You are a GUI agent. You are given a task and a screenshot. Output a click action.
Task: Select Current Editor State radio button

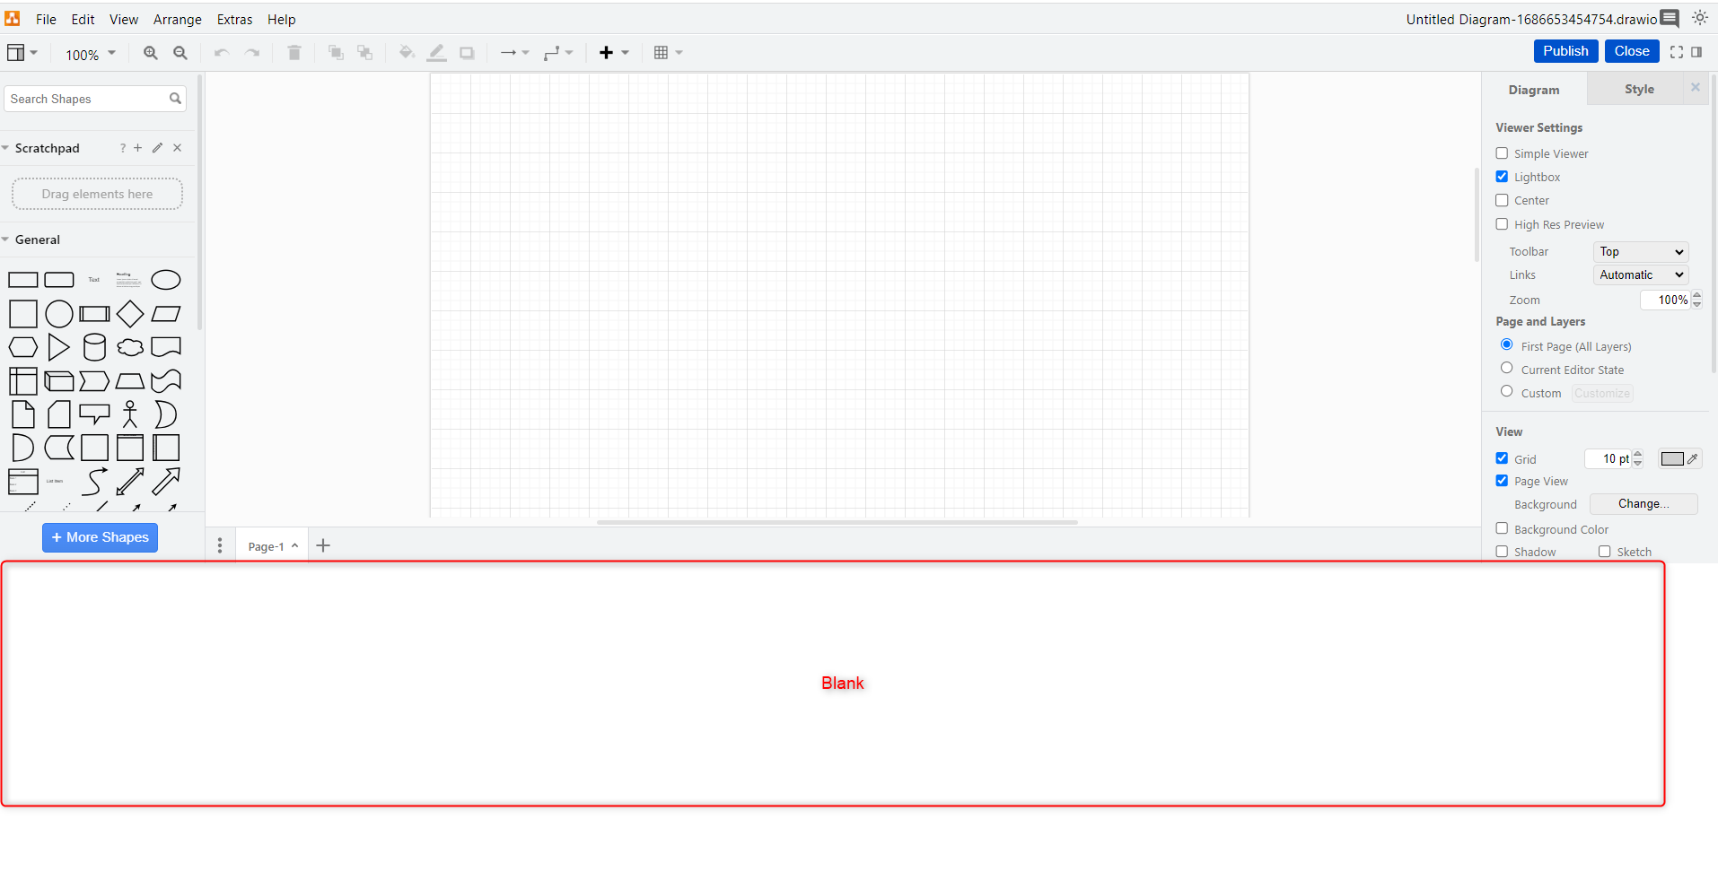click(x=1507, y=368)
